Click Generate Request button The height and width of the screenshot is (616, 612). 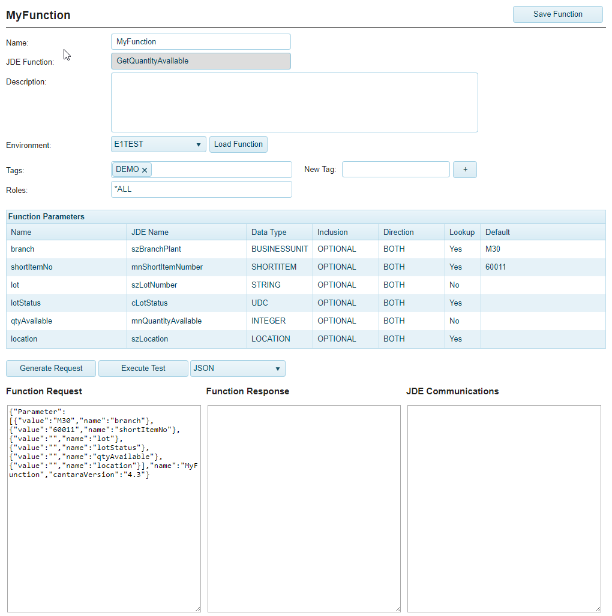click(51, 369)
